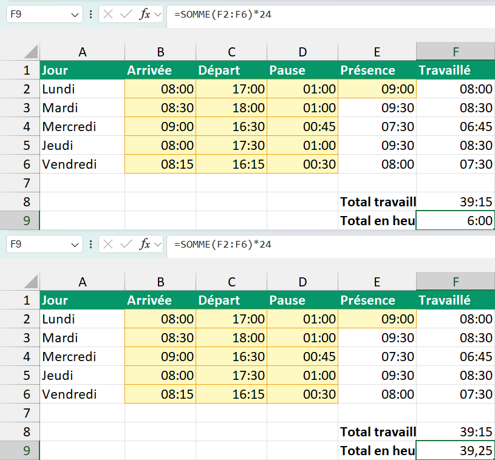Select the Pause value 00:45 in the upper sheet

tap(302, 126)
